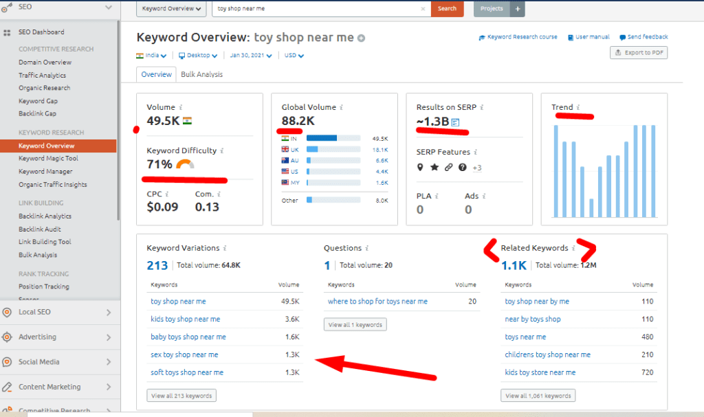The width and height of the screenshot is (704, 417).
Task: Open Domain Overview in sidebar
Action: tap(45, 63)
